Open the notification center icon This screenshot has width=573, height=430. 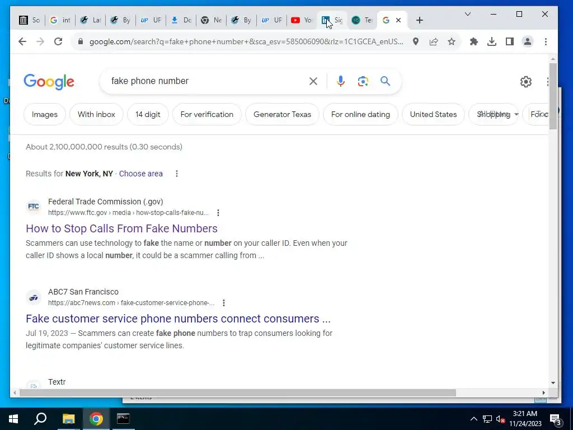pos(555,419)
